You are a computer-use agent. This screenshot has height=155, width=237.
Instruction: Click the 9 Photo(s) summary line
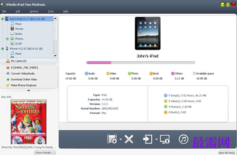(x=178, y=107)
